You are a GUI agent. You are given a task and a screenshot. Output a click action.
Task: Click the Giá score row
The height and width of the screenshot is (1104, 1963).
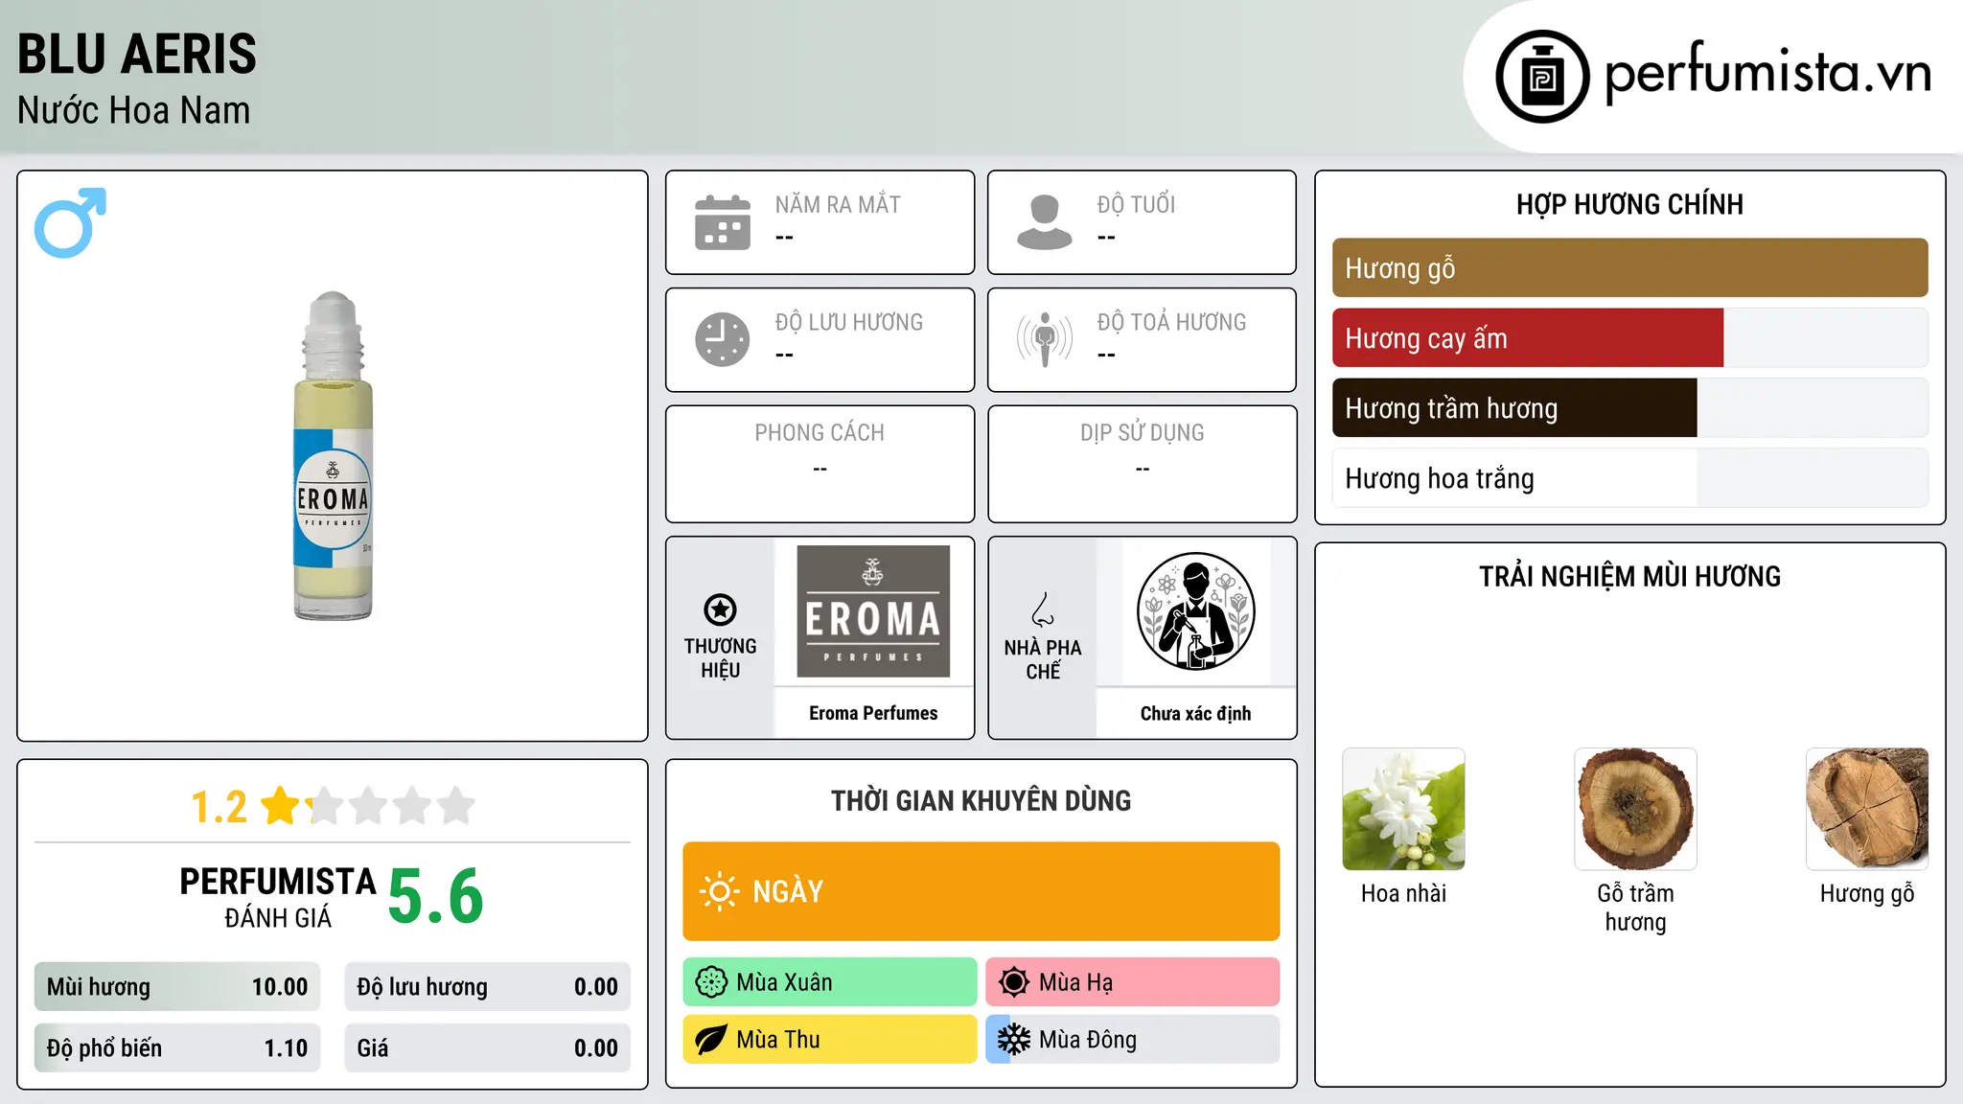488,1048
